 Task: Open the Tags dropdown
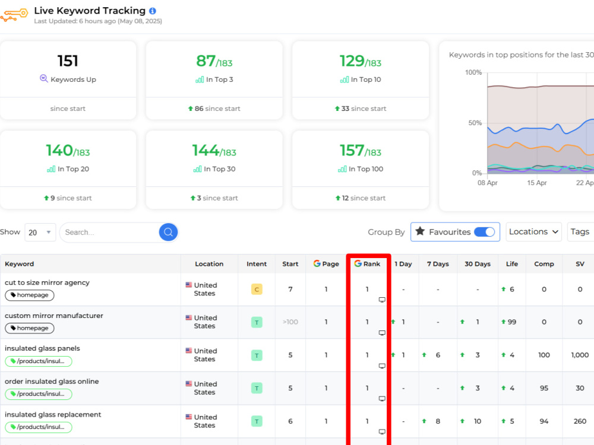pos(580,231)
